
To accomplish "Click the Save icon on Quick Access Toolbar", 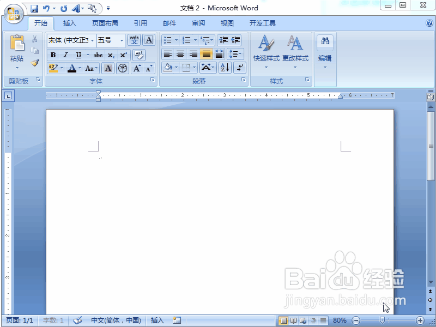I will (35, 8).
